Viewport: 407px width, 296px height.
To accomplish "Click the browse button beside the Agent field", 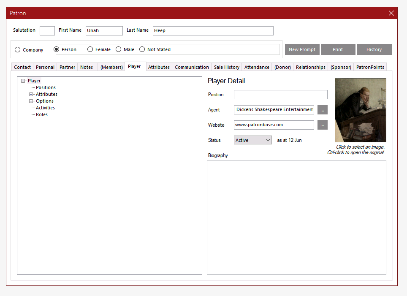I will click(x=323, y=109).
